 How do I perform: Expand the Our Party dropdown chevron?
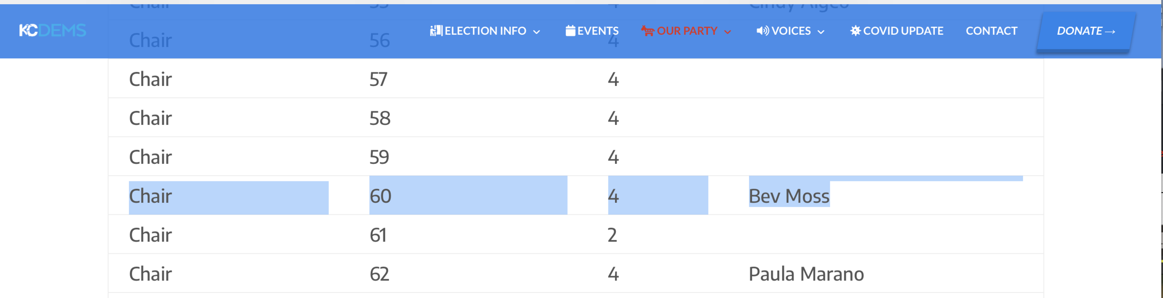[728, 32]
